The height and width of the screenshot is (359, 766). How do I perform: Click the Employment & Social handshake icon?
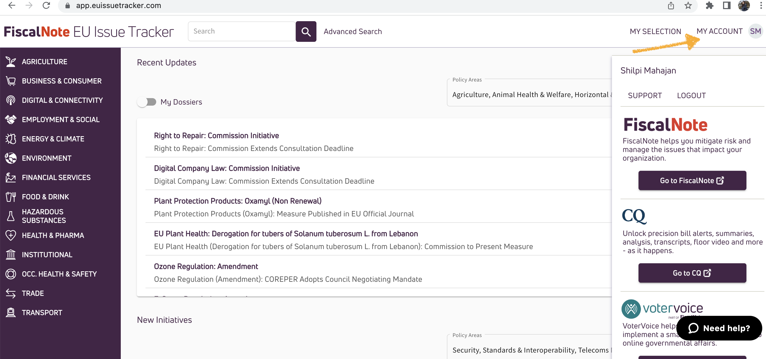(11, 120)
